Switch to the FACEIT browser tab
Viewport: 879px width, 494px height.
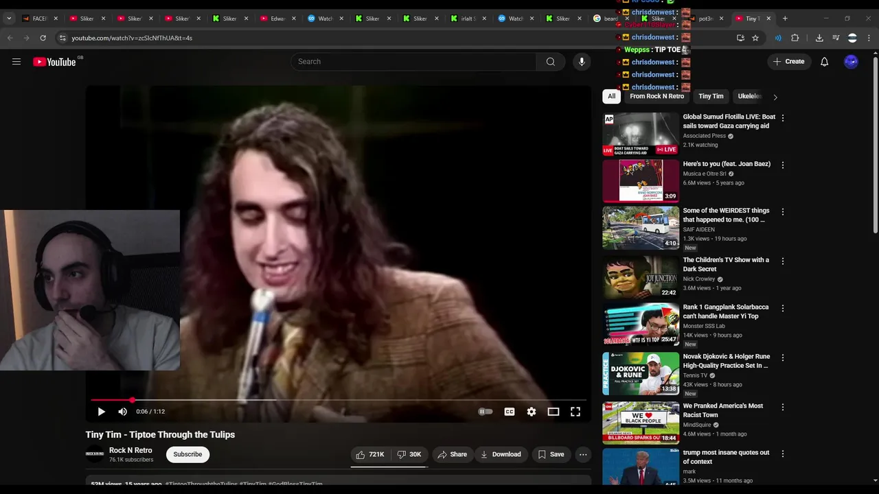click(x=39, y=19)
